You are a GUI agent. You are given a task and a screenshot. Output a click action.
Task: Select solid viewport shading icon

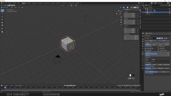pyautogui.click(x=135, y=7)
